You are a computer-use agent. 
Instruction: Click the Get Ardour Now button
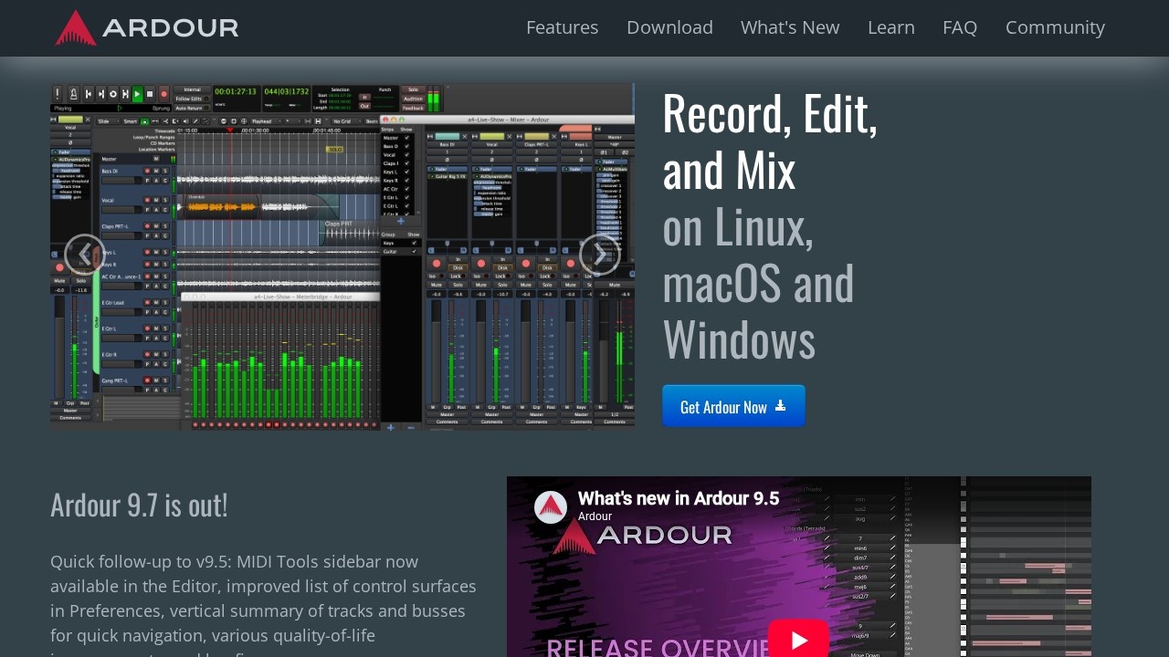[x=733, y=406]
